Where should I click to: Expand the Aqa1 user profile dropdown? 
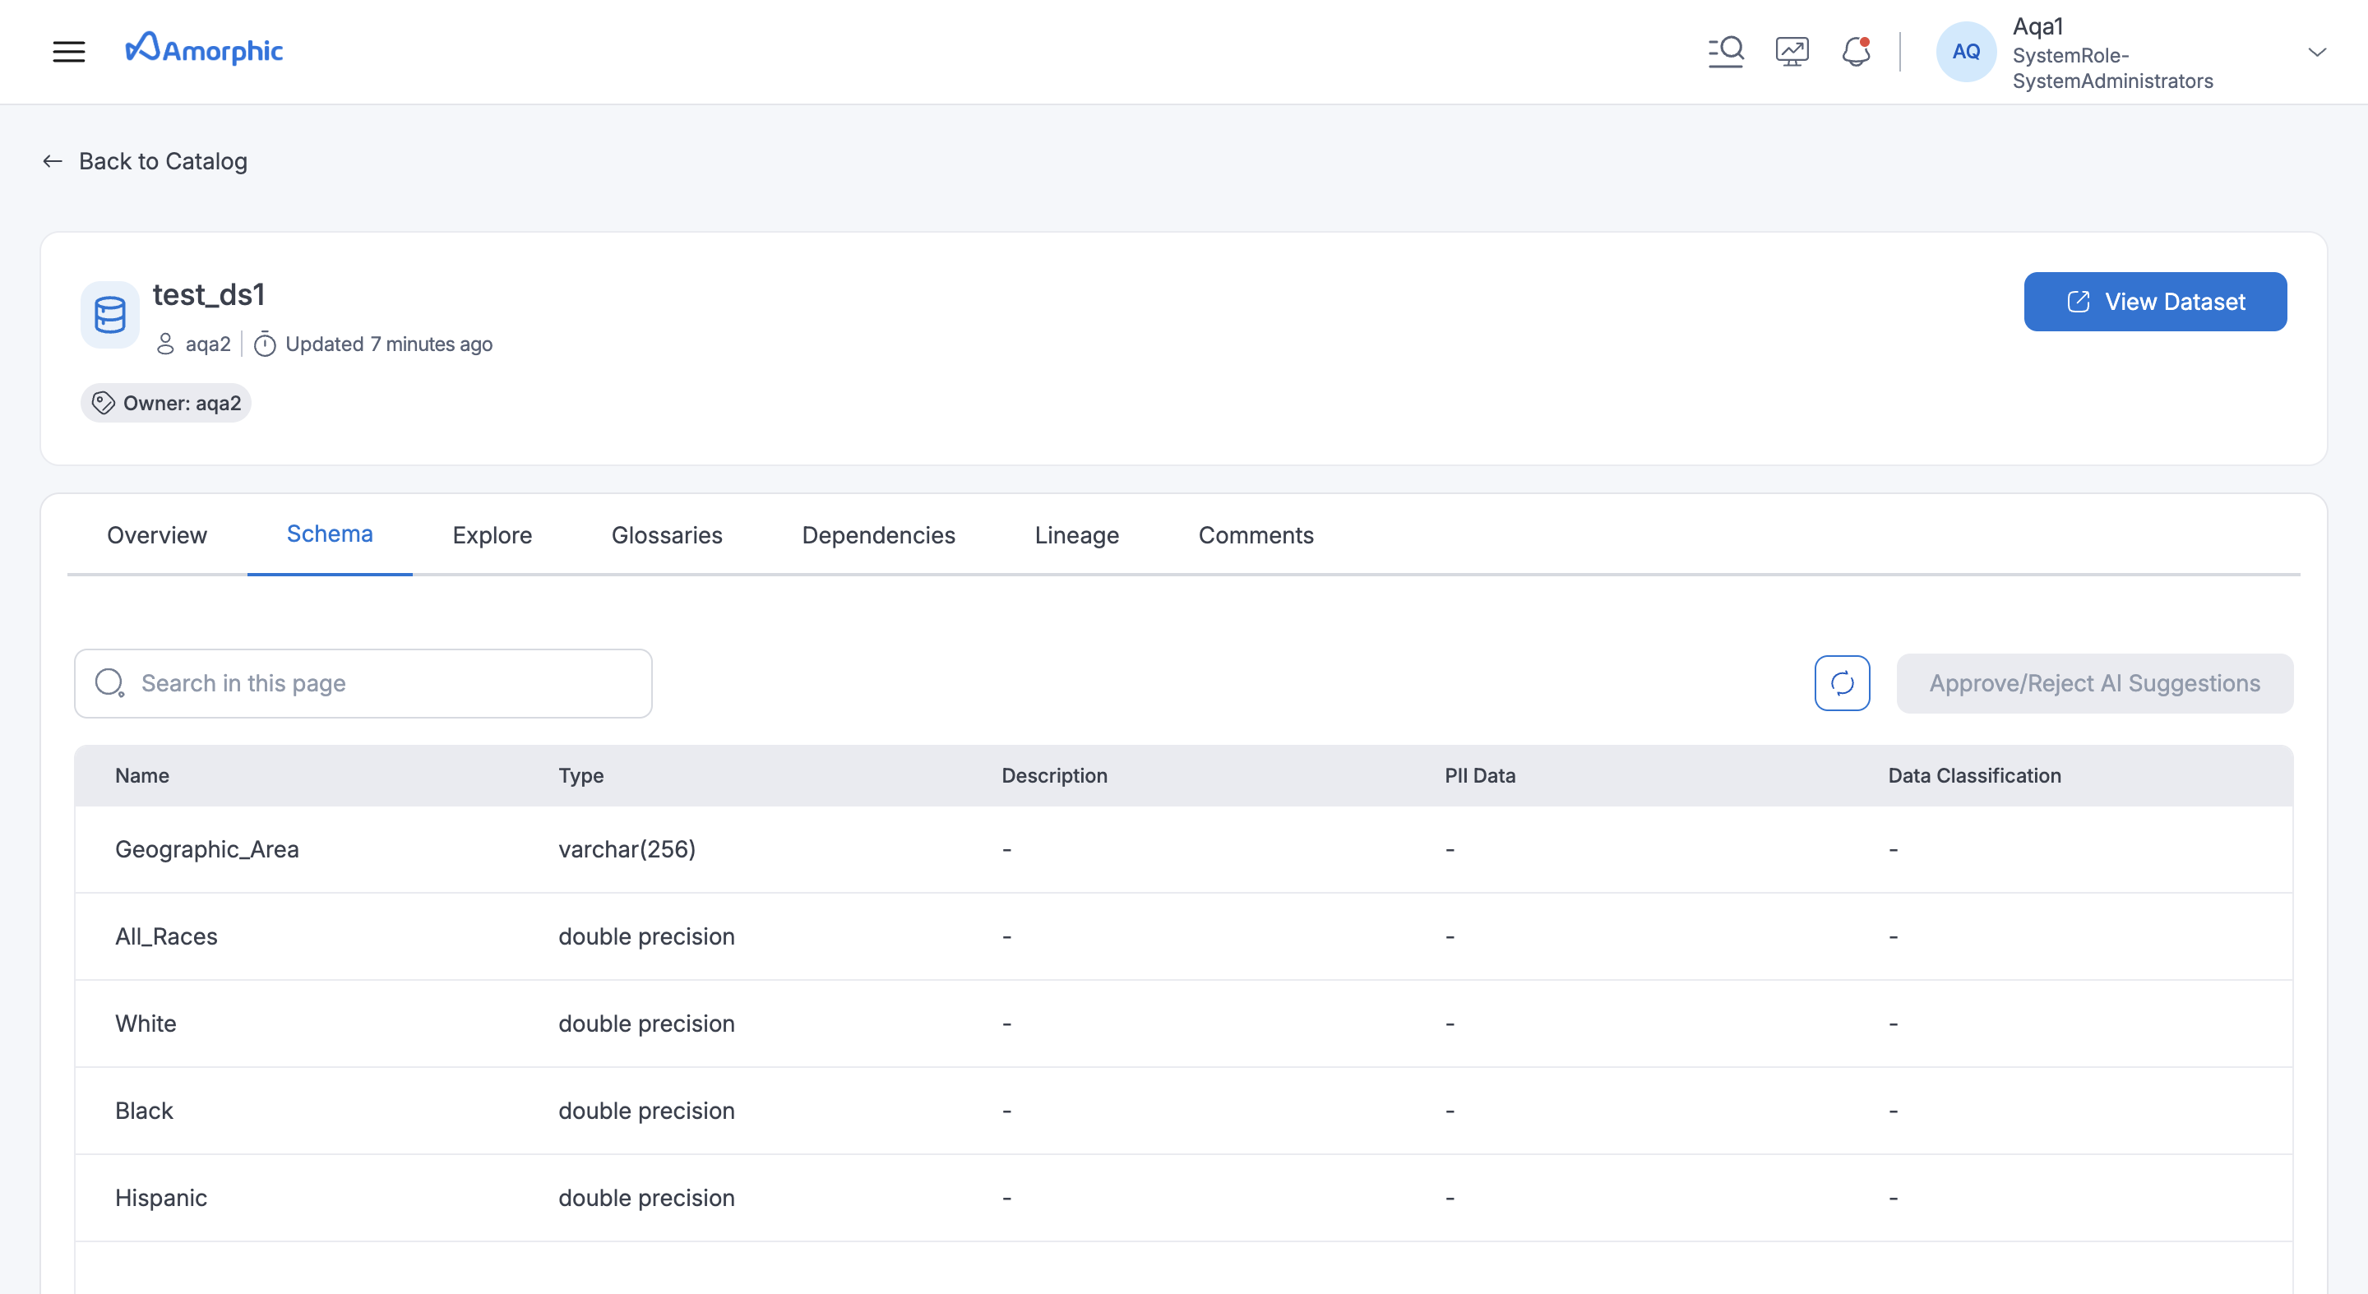(x=2316, y=53)
